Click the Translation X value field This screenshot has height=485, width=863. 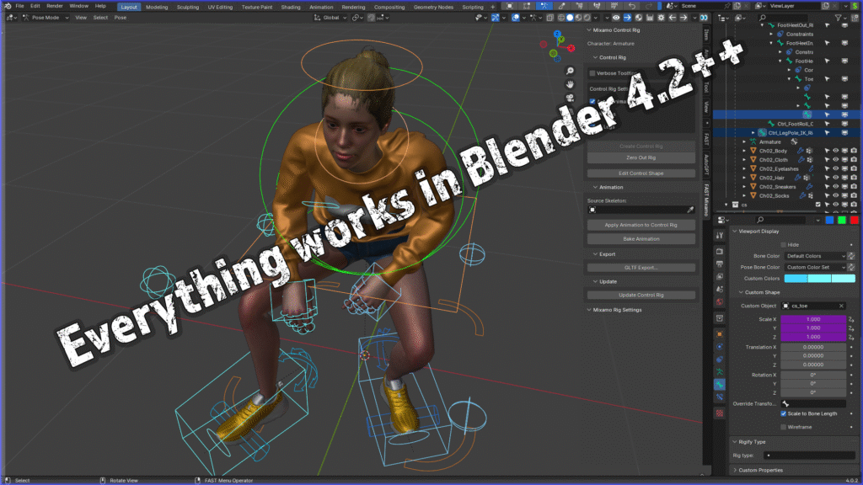pos(813,348)
